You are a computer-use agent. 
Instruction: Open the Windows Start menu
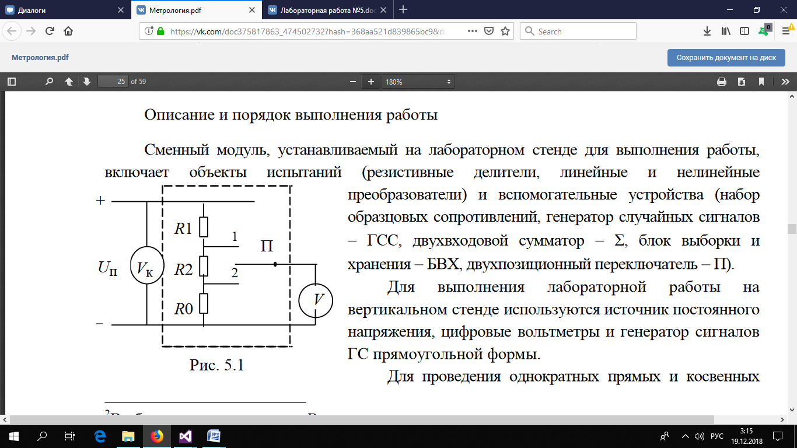(14, 436)
